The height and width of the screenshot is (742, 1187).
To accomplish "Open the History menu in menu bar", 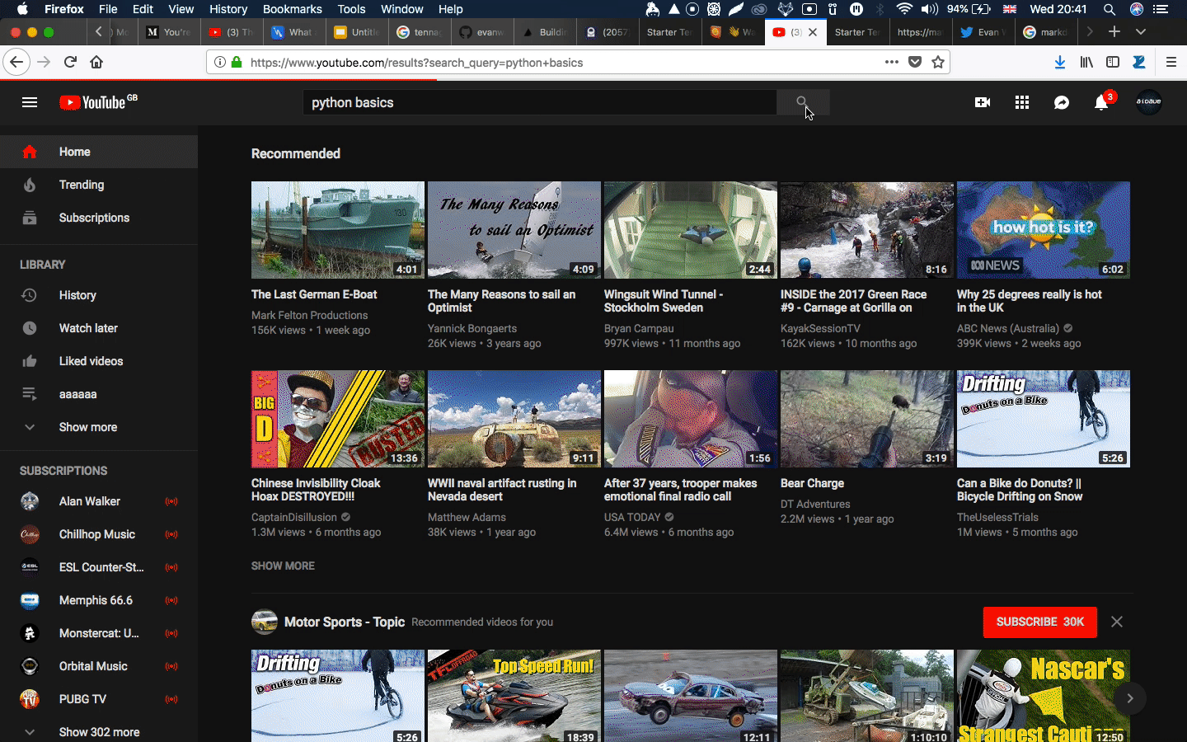I will pyautogui.click(x=228, y=9).
